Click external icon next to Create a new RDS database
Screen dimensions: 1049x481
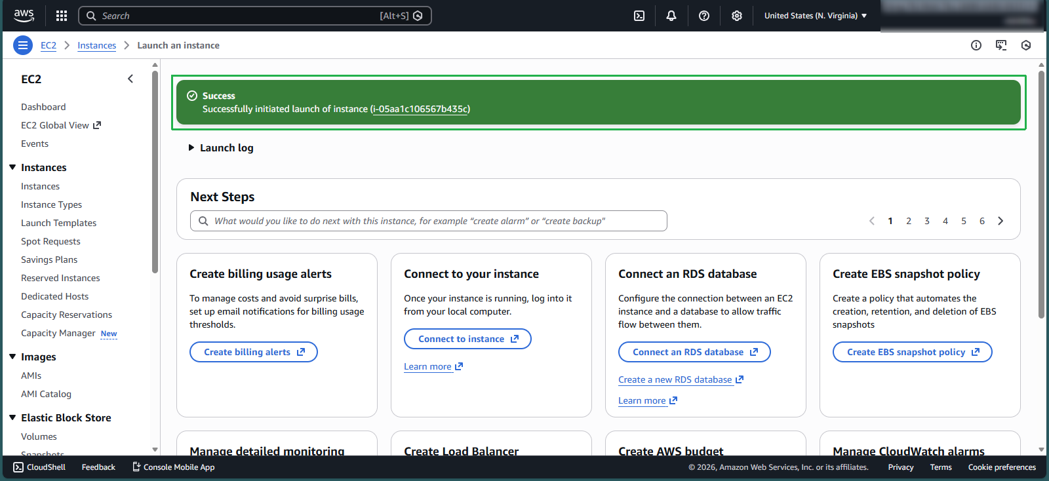tap(740, 379)
